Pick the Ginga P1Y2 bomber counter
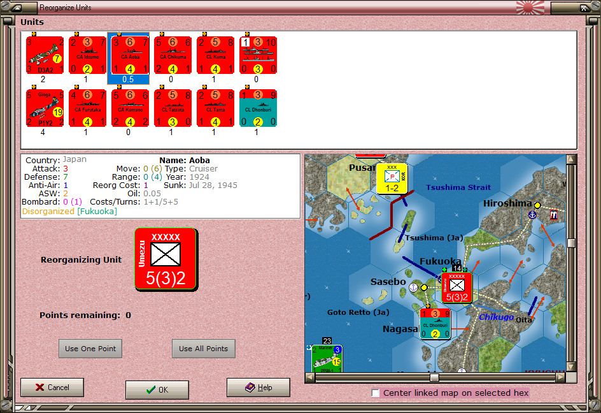 (x=45, y=108)
